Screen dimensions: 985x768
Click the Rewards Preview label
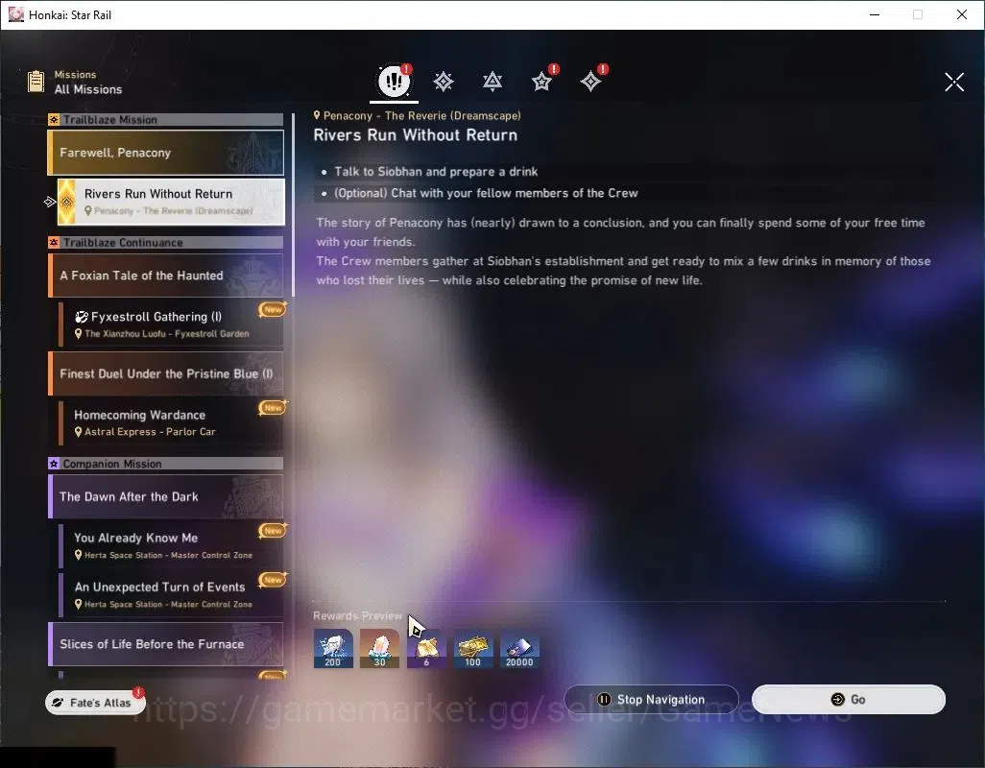click(357, 615)
